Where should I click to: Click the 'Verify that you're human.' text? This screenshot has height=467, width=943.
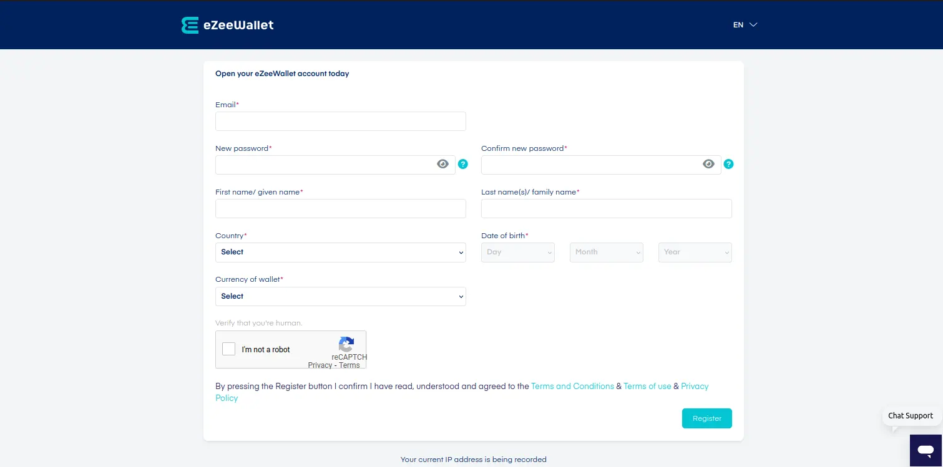[259, 323]
